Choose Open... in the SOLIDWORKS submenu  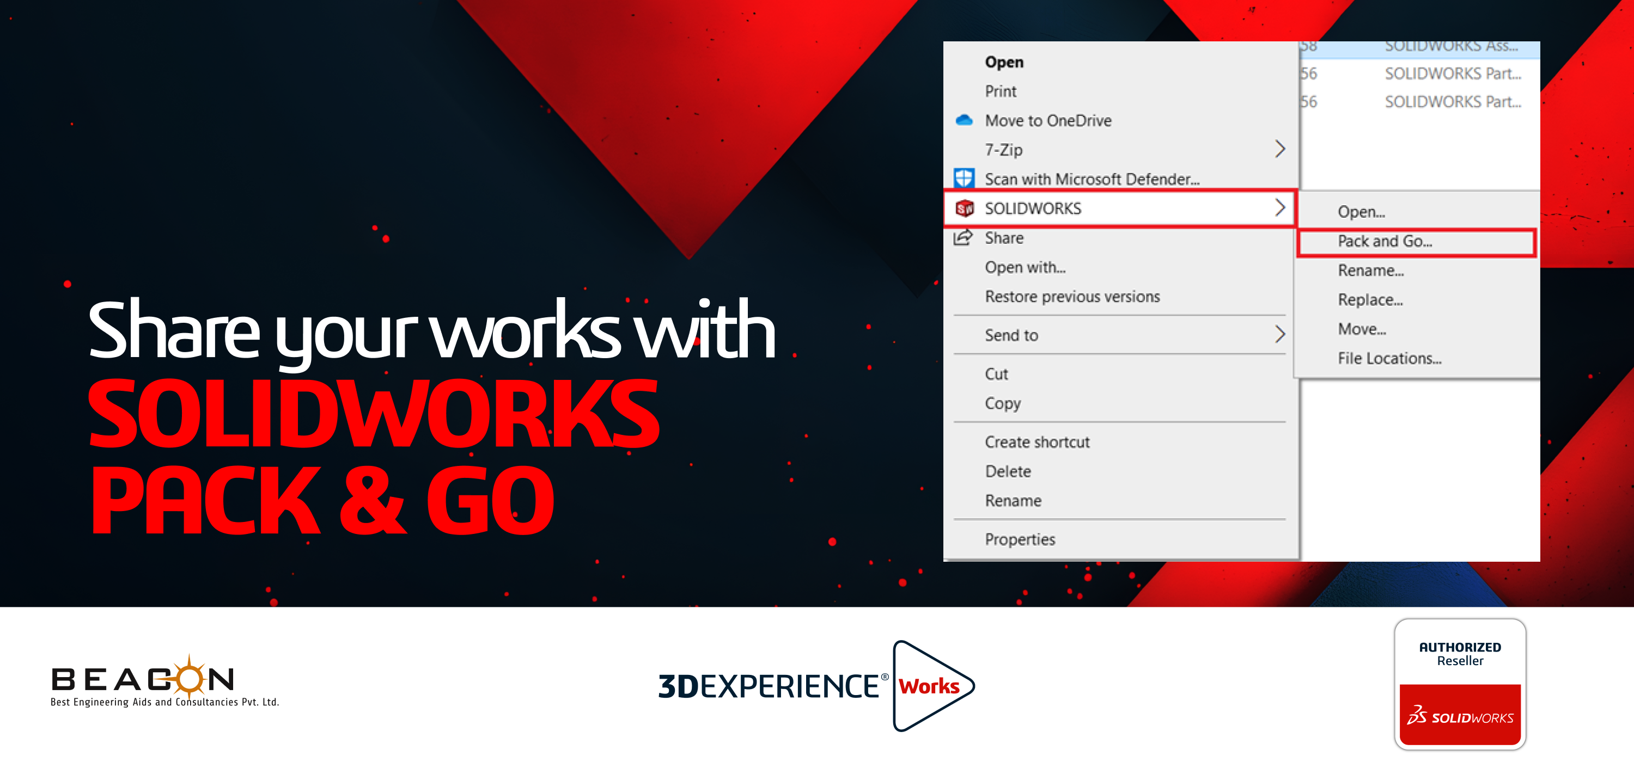pyautogui.click(x=1417, y=212)
